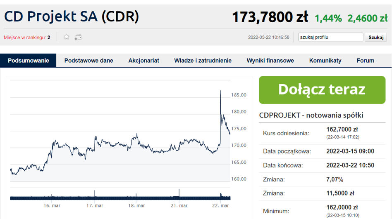The image size is (392, 219).
Task: View the Komunikaty tab
Action: click(x=325, y=61)
